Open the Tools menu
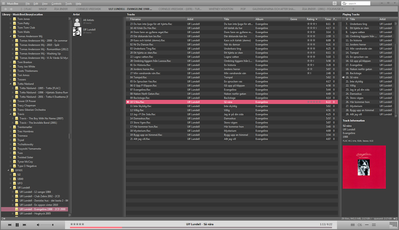Screen dimensions: 399x230 69,4
